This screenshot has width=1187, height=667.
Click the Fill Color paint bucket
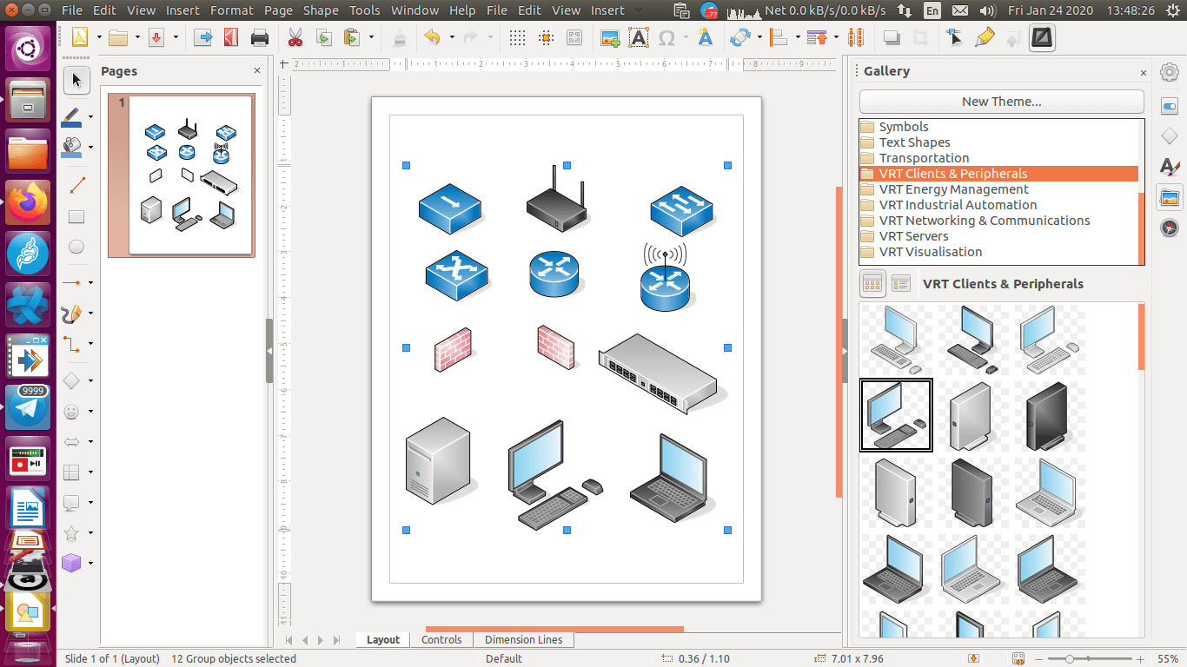coord(73,147)
